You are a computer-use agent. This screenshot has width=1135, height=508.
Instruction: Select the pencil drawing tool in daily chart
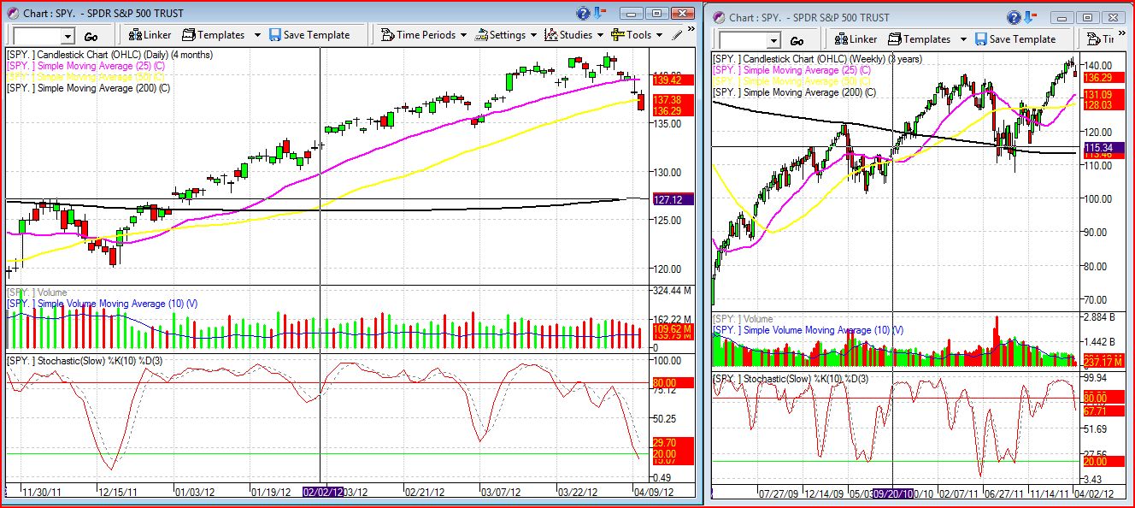point(678,35)
